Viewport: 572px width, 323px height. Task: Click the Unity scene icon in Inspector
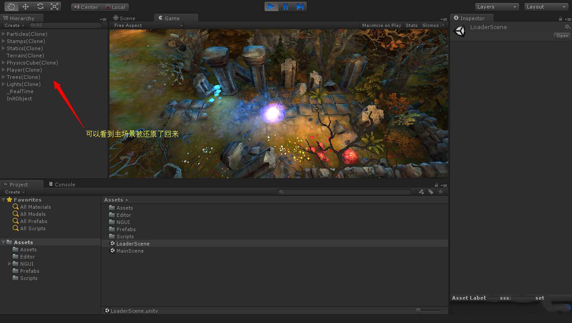459,31
